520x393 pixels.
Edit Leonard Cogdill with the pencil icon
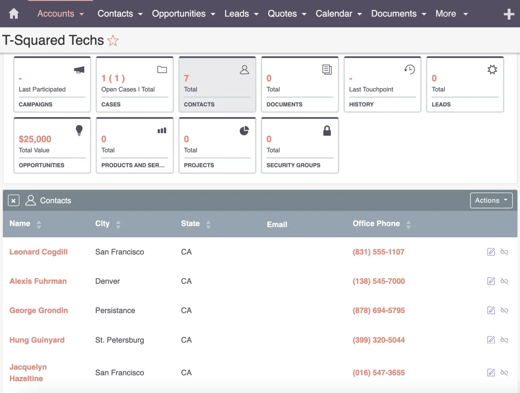coord(491,251)
